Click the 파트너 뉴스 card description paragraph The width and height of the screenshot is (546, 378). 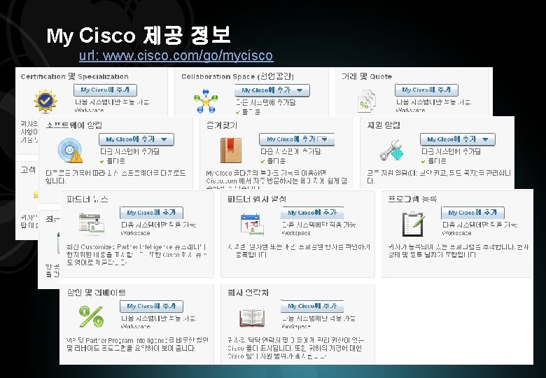[x=136, y=255]
